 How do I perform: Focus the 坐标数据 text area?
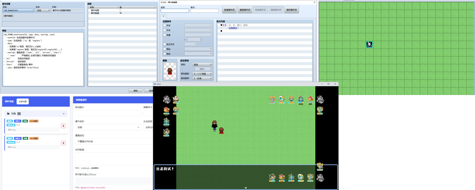[114, 159]
